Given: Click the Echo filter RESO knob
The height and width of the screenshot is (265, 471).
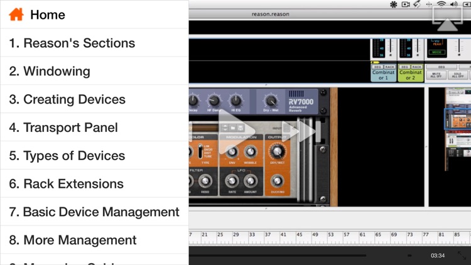Looking at the screenshot, I should click(205, 181).
